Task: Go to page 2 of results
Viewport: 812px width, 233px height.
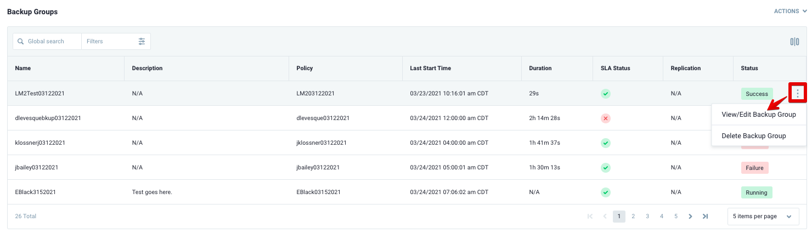Action: click(633, 216)
